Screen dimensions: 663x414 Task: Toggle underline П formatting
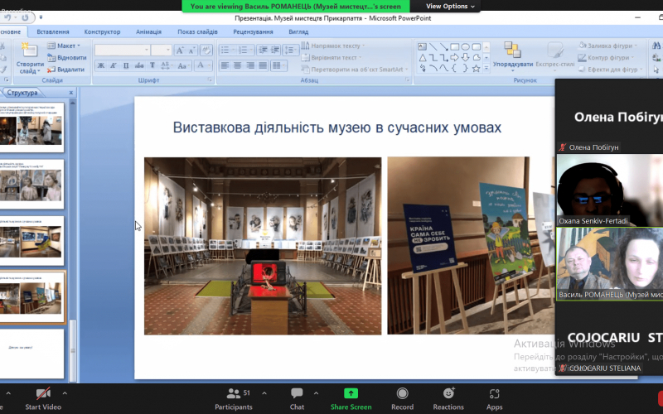pyautogui.click(x=126, y=65)
